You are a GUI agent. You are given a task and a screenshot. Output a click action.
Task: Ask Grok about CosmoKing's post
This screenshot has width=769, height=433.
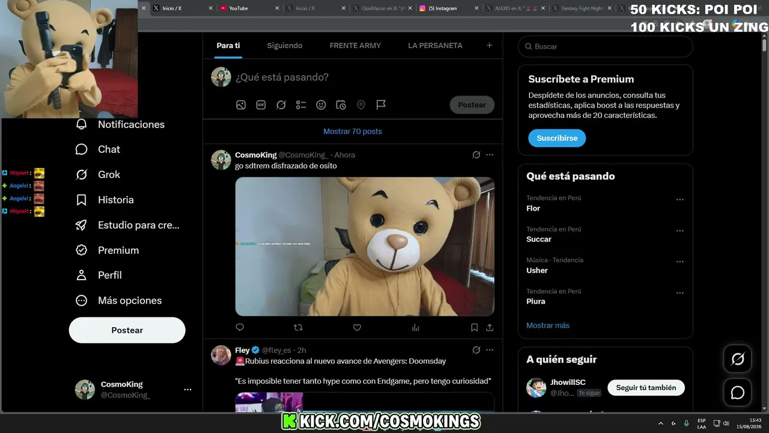476,155
